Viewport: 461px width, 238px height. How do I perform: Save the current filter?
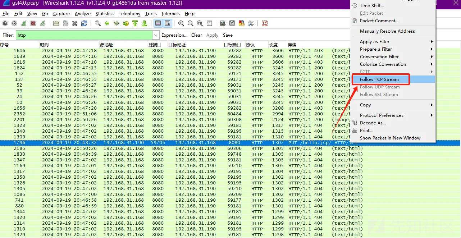(228, 35)
